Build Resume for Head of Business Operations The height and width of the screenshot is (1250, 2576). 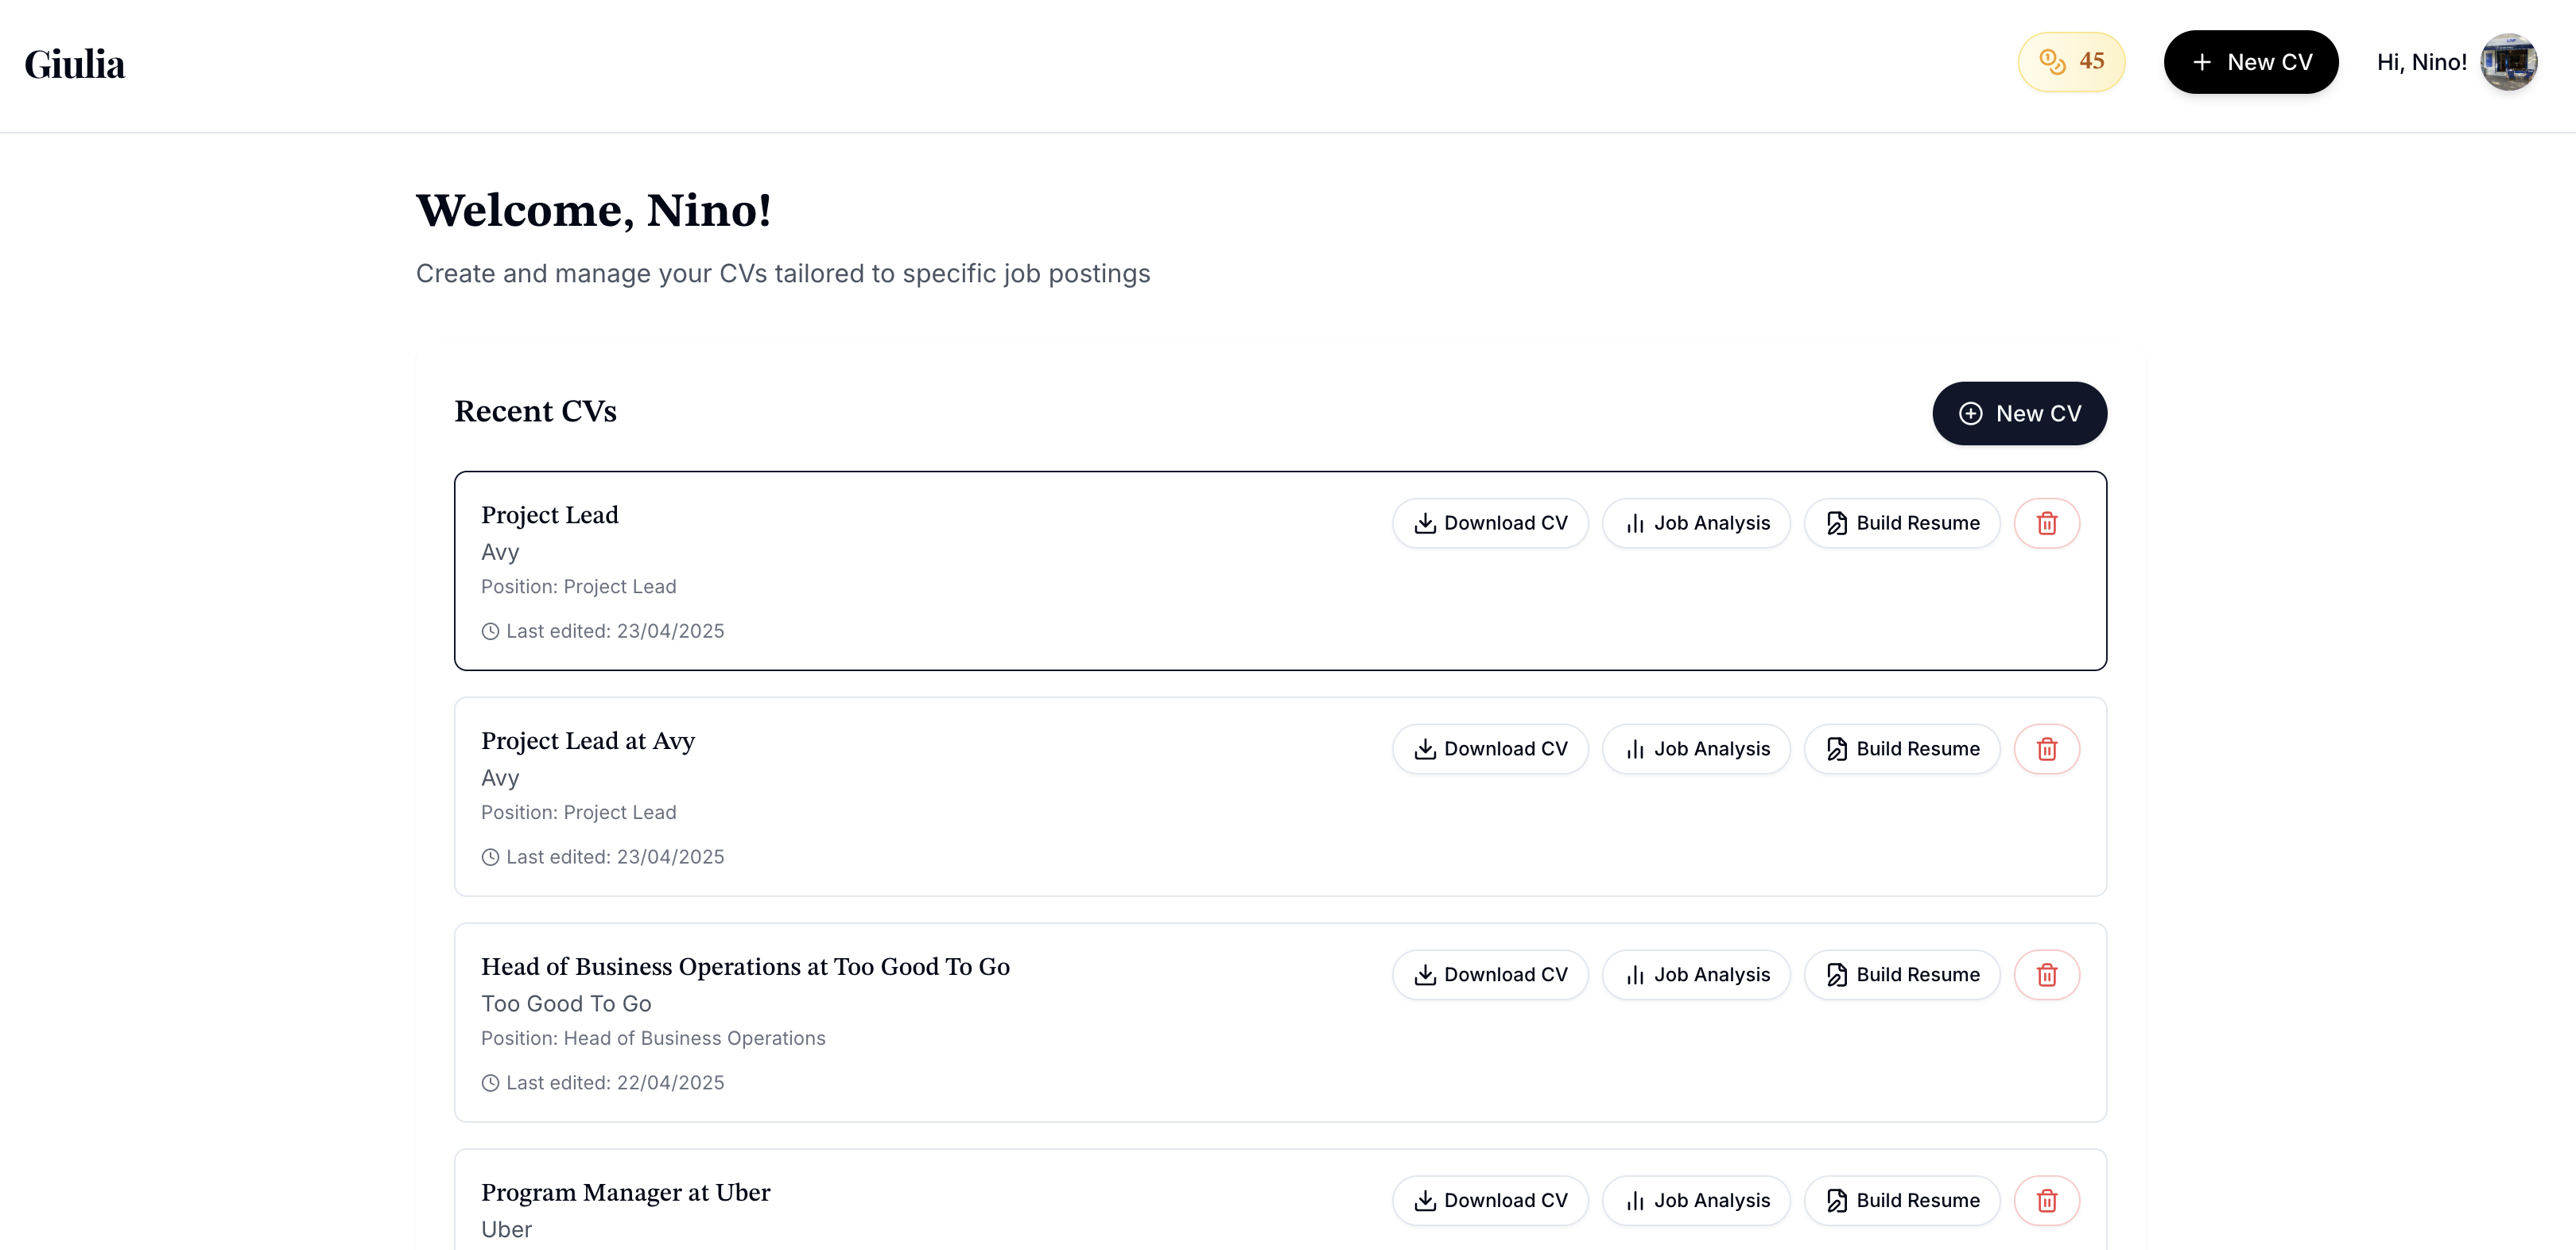[x=1902, y=975]
